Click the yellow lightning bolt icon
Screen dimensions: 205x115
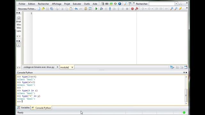(x=180, y=9)
